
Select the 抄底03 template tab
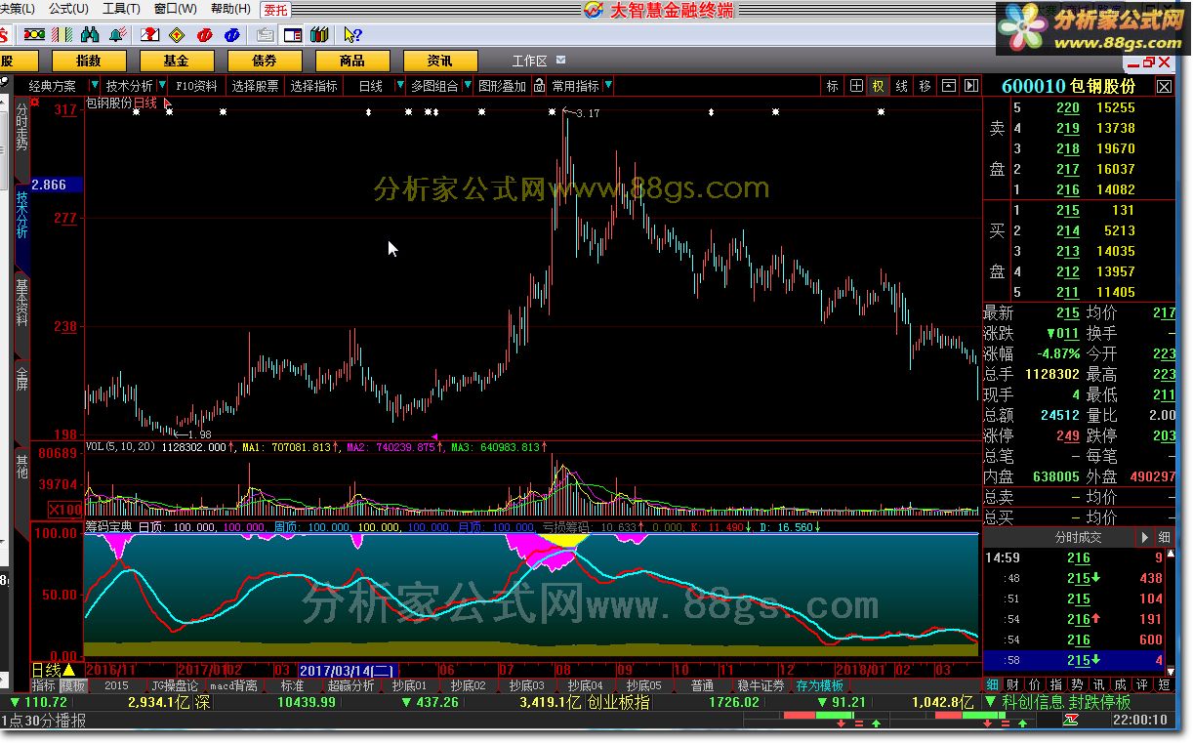pyautogui.click(x=526, y=685)
